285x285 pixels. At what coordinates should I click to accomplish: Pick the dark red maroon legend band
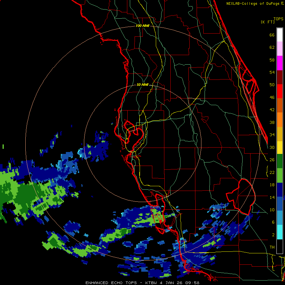tap(280, 77)
